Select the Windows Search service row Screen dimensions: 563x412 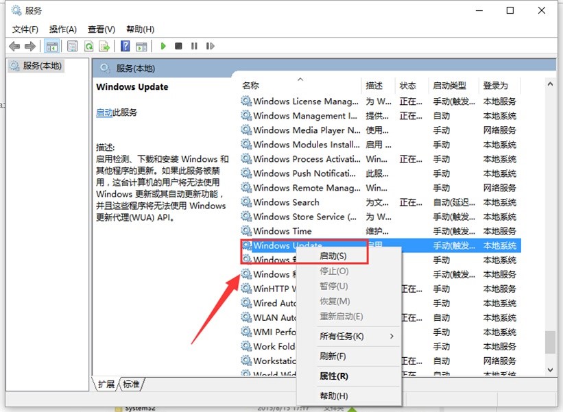[x=295, y=202]
